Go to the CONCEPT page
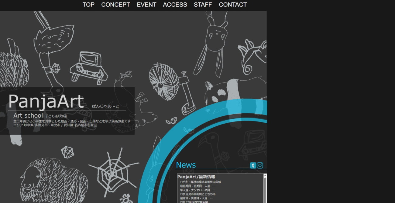The width and height of the screenshot is (395, 203). click(x=115, y=5)
